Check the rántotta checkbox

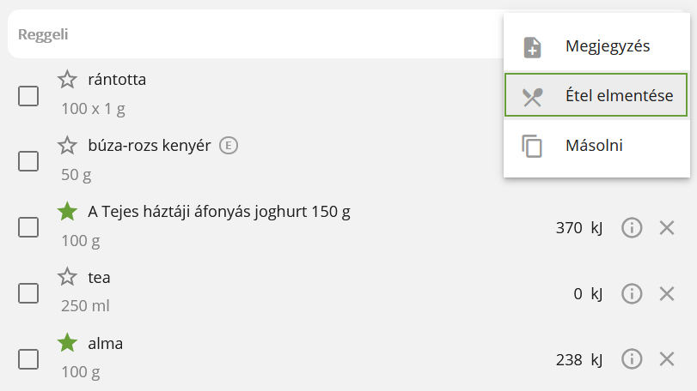[28, 96]
